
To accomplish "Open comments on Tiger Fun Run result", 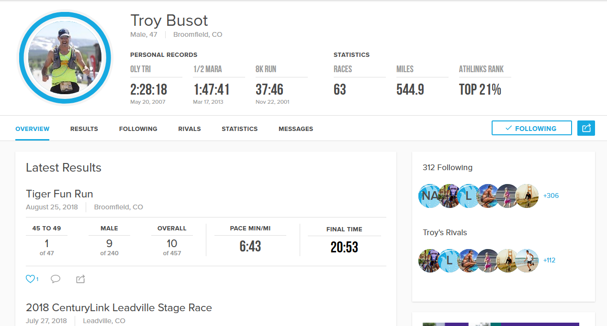I will tap(56, 279).
